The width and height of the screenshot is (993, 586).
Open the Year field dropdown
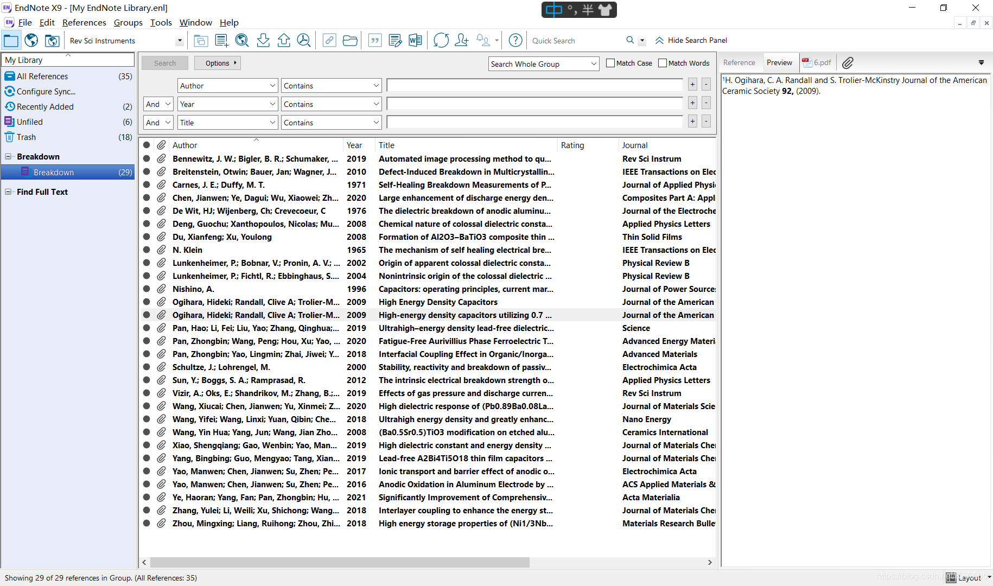(x=227, y=104)
